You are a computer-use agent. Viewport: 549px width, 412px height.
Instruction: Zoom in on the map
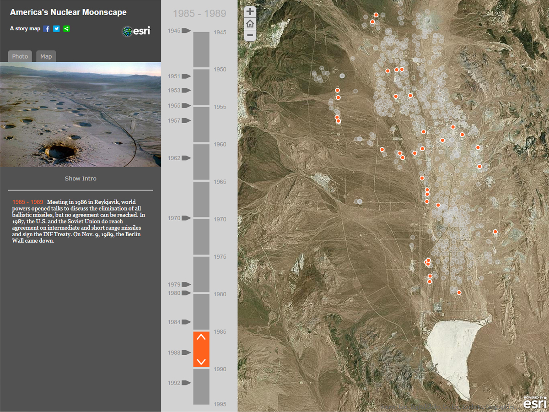point(250,12)
